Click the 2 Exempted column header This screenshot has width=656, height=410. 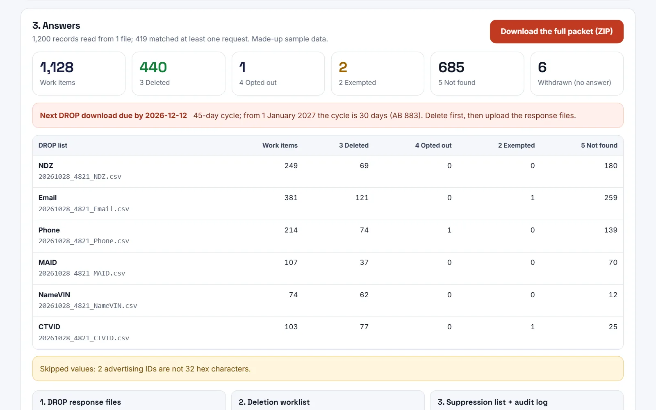(516, 146)
